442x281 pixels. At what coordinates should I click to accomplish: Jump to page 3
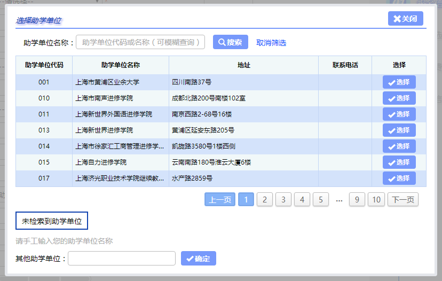coord(283,200)
